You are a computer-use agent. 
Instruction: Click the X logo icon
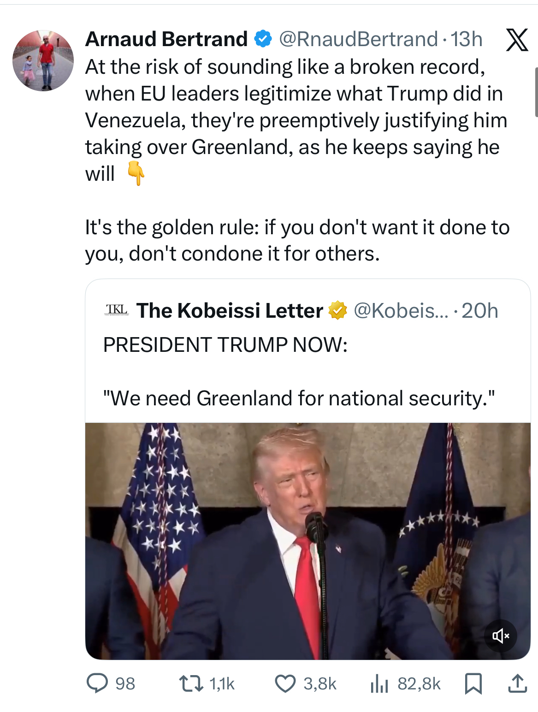coord(517,40)
